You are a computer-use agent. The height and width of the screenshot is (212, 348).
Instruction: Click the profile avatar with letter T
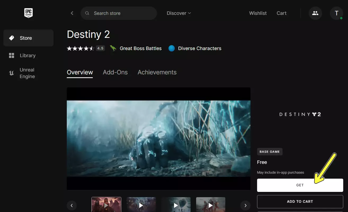tap(336, 13)
